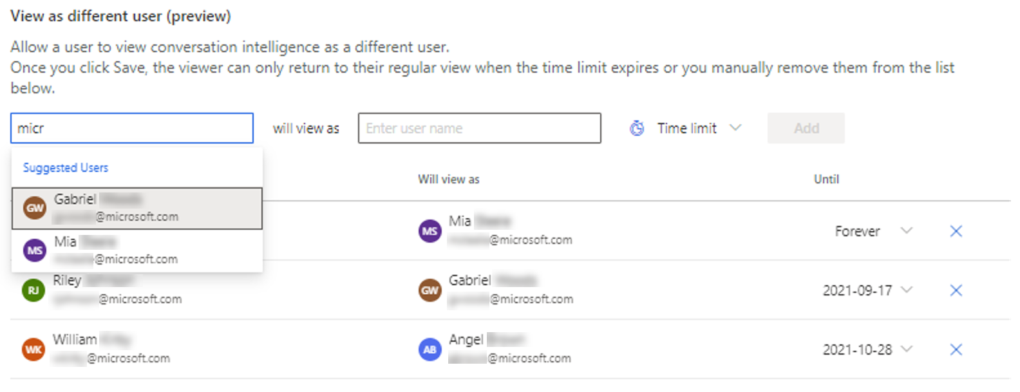Click the Enter user name field
This screenshot has height=392, width=1020.
point(480,128)
